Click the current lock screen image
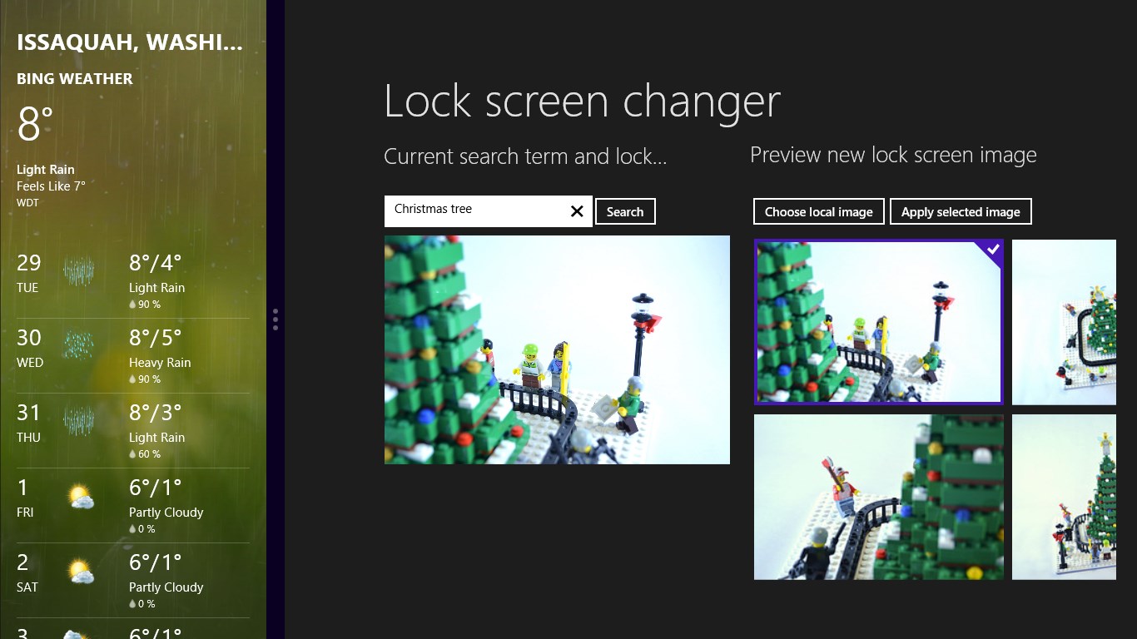This screenshot has width=1137, height=639. pos(557,349)
